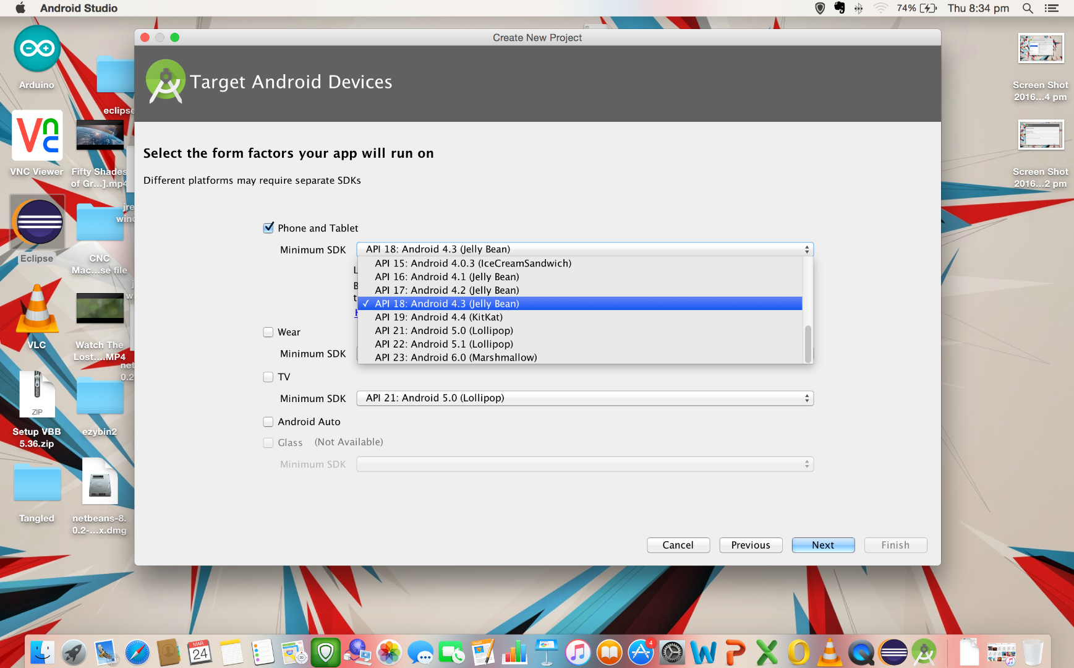Open Setup VBB 5.36.zip desktop file

(x=37, y=395)
